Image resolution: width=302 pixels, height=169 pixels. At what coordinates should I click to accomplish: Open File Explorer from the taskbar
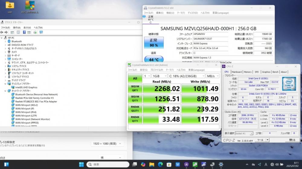coord(152,164)
